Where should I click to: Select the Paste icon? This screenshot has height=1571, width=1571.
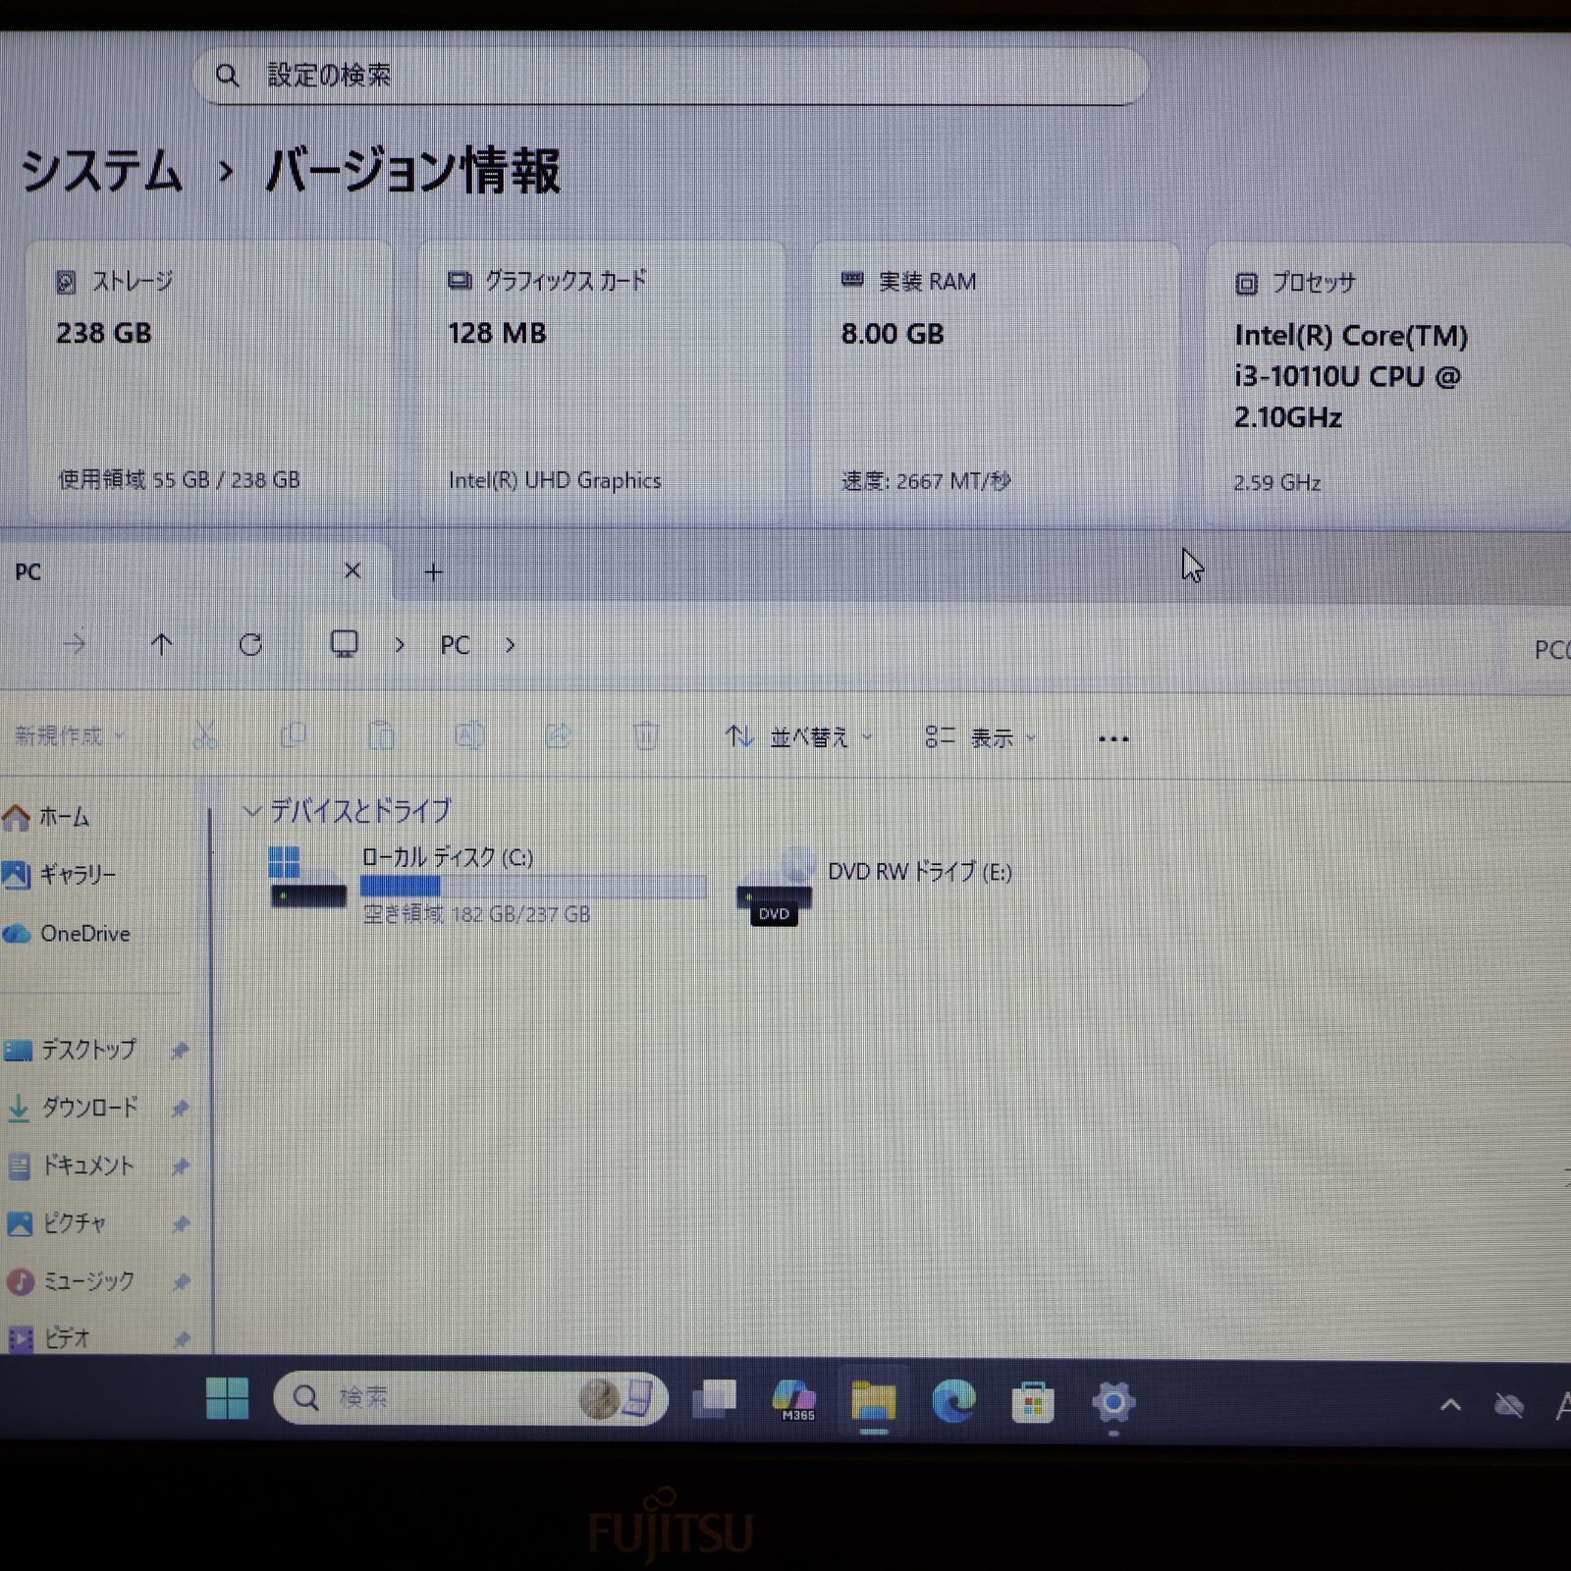click(381, 736)
